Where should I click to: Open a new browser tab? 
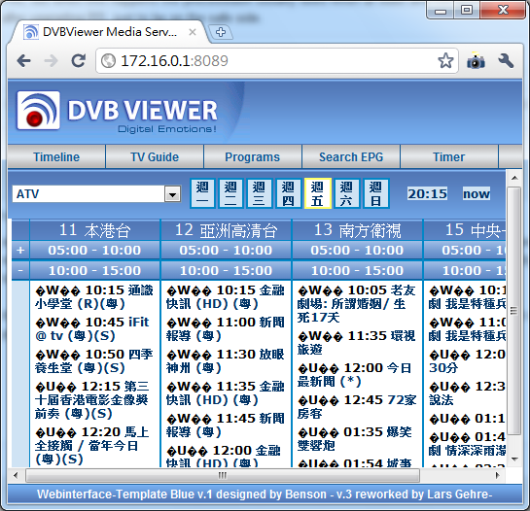pyautogui.click(x=221, y=32)
